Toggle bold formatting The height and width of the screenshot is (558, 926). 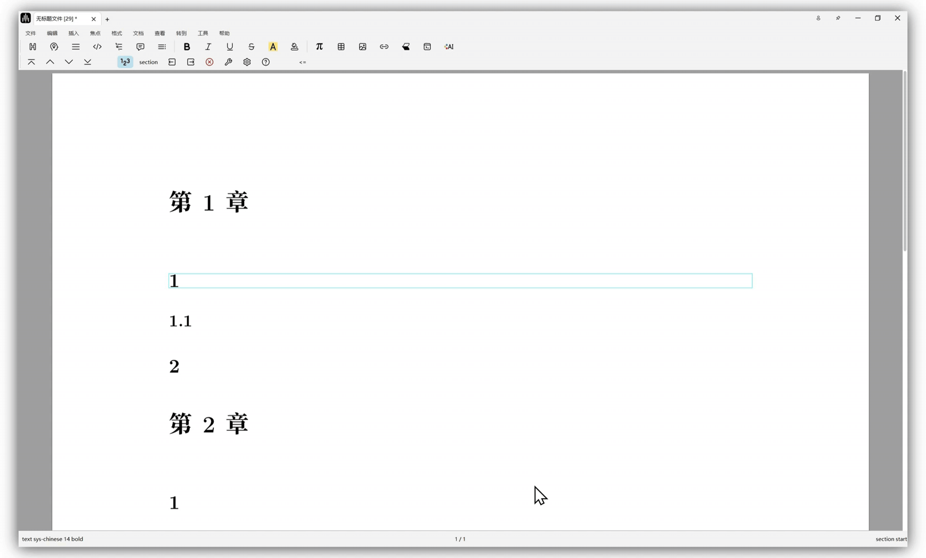click(x=187, y=47)
